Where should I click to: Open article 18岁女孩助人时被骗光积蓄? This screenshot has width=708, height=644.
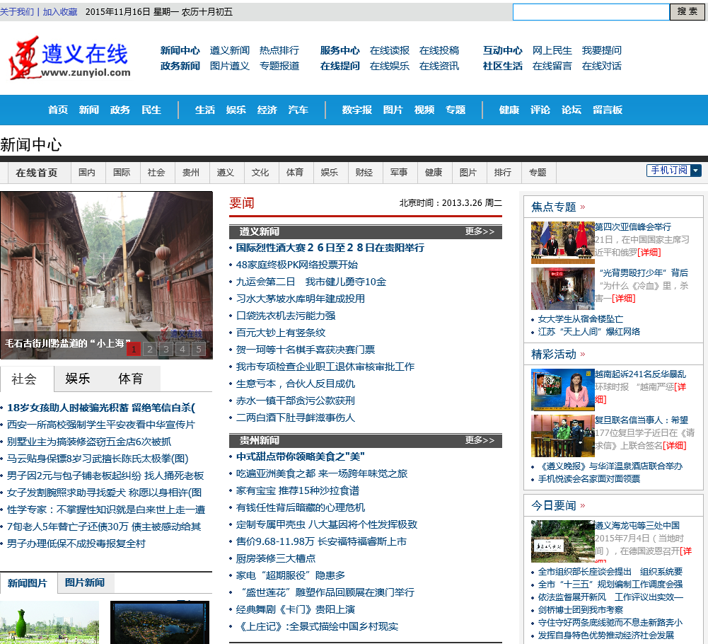[x=101, y=408]
